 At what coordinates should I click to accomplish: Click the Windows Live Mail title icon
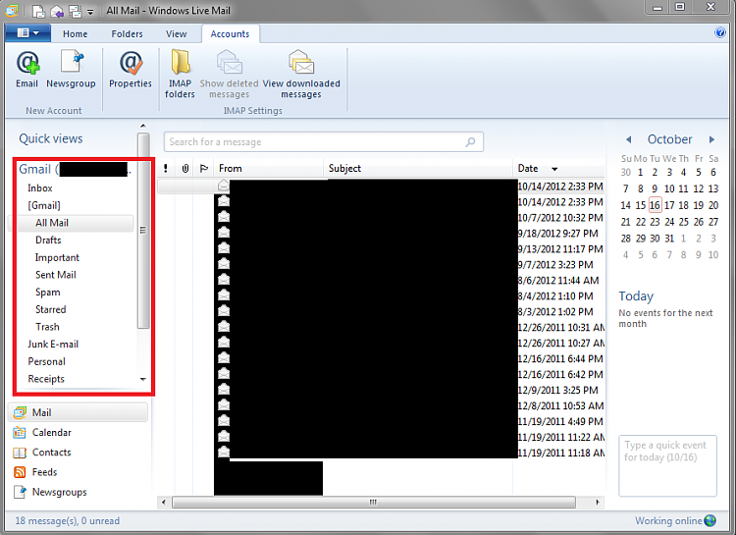click(x=11, y=11)
